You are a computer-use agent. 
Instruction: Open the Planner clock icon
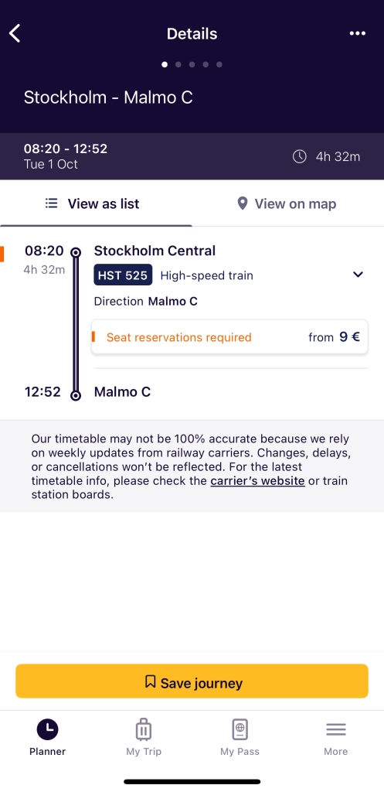coord(47,729)
